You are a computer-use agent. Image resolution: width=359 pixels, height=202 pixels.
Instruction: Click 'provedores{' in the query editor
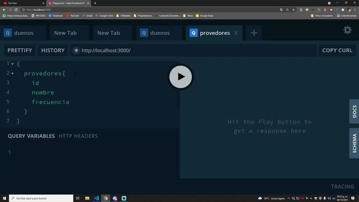[44, 74]
